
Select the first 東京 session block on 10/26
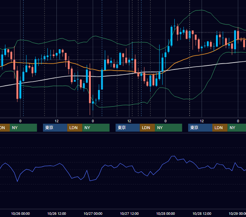click(x=55, y=128)
